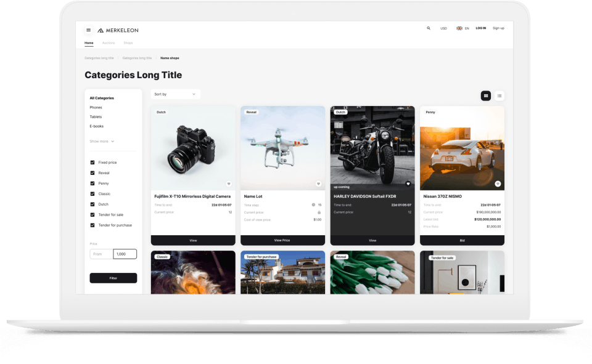This screenshot has height=364, width=592.
Task: Open the Sort by dropdown
Action: click(175, 94)
